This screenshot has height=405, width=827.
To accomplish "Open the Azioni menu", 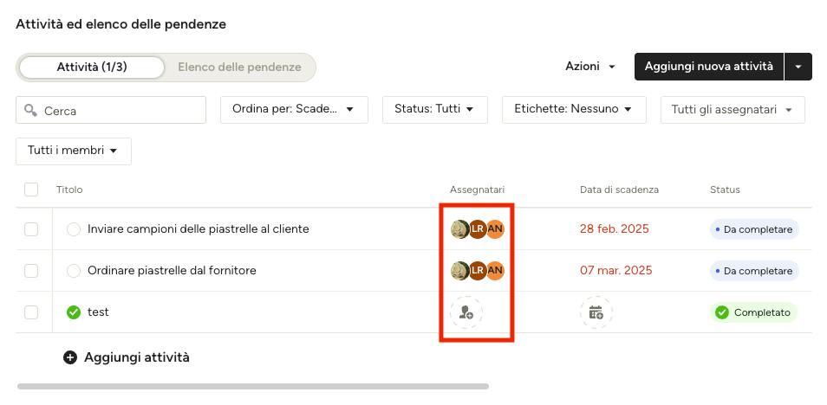I will click(590, 67).
